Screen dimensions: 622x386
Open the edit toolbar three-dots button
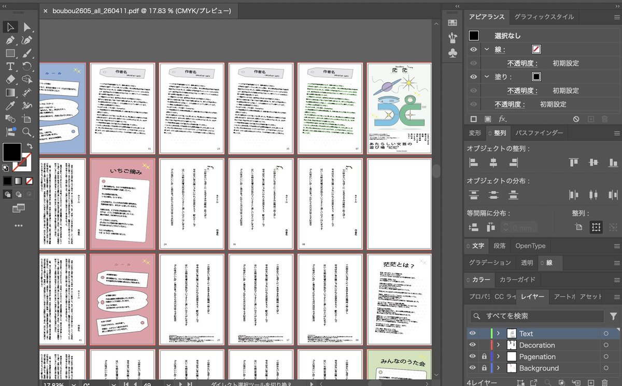coord(19,226)
